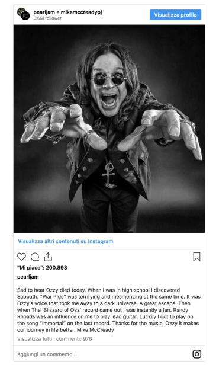Follow Visualizza altri contenuti su Instagram link
The image size is (216, 368).
[x=66, y=241]
